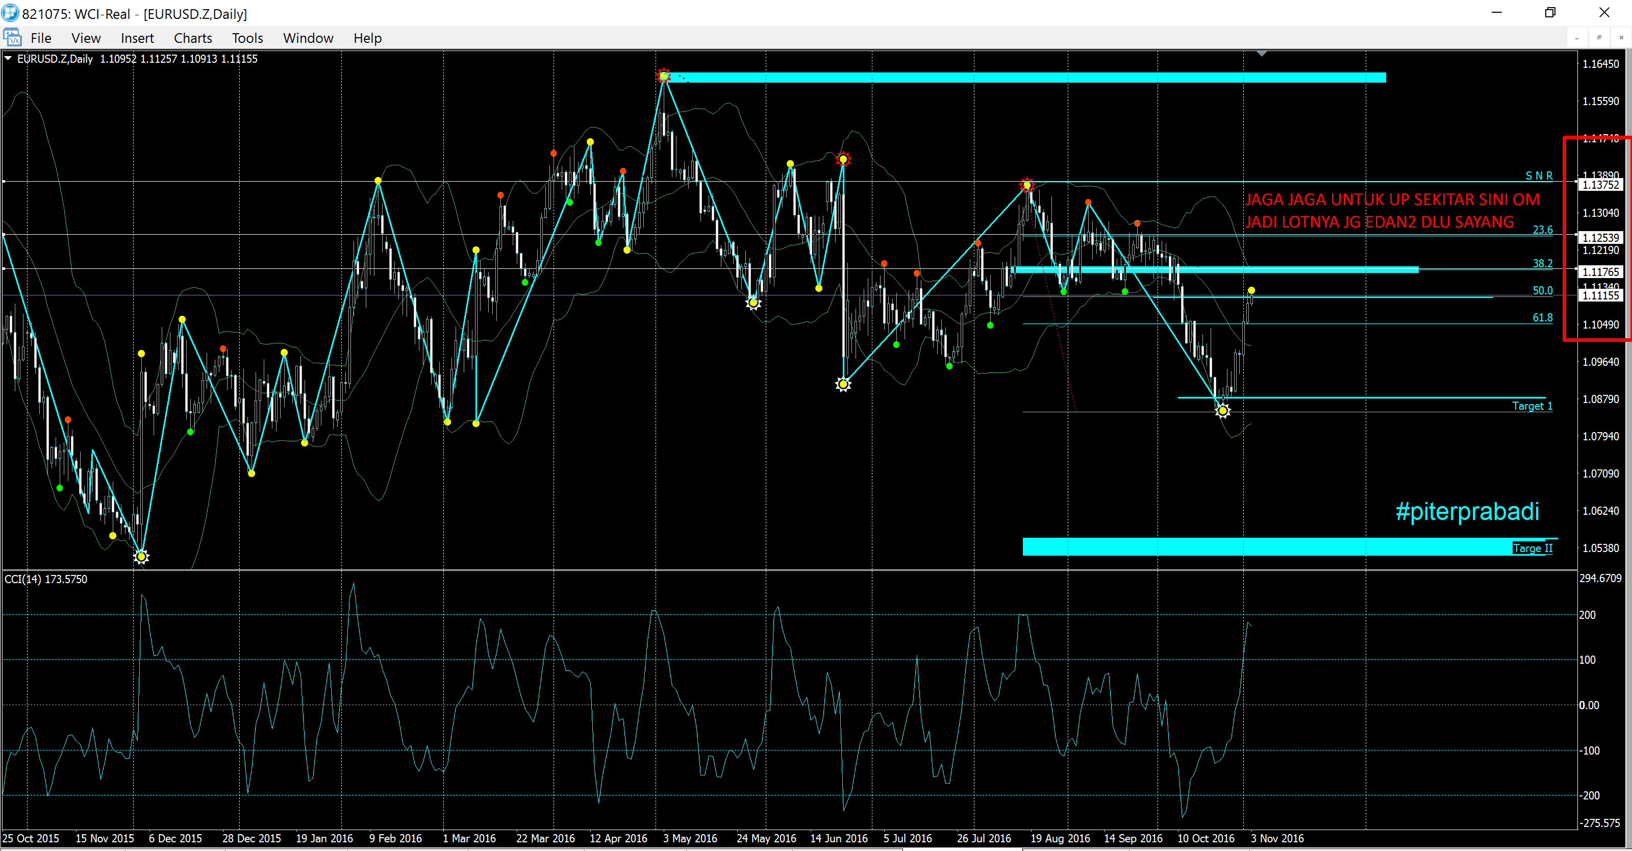
Task: Restore down the inner chart window
Action: (x=1598, y=38)
